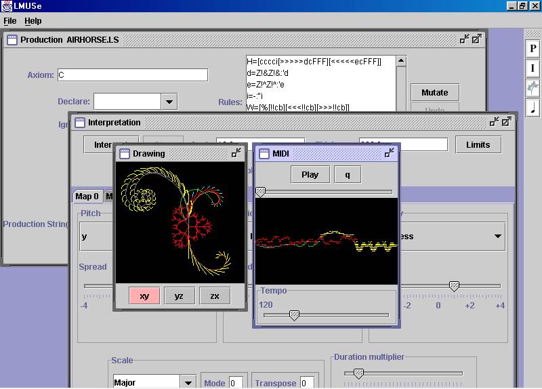Open the File menu
Image resolution: width=542 pixels, height=389 pixels.
coord(10,21)
